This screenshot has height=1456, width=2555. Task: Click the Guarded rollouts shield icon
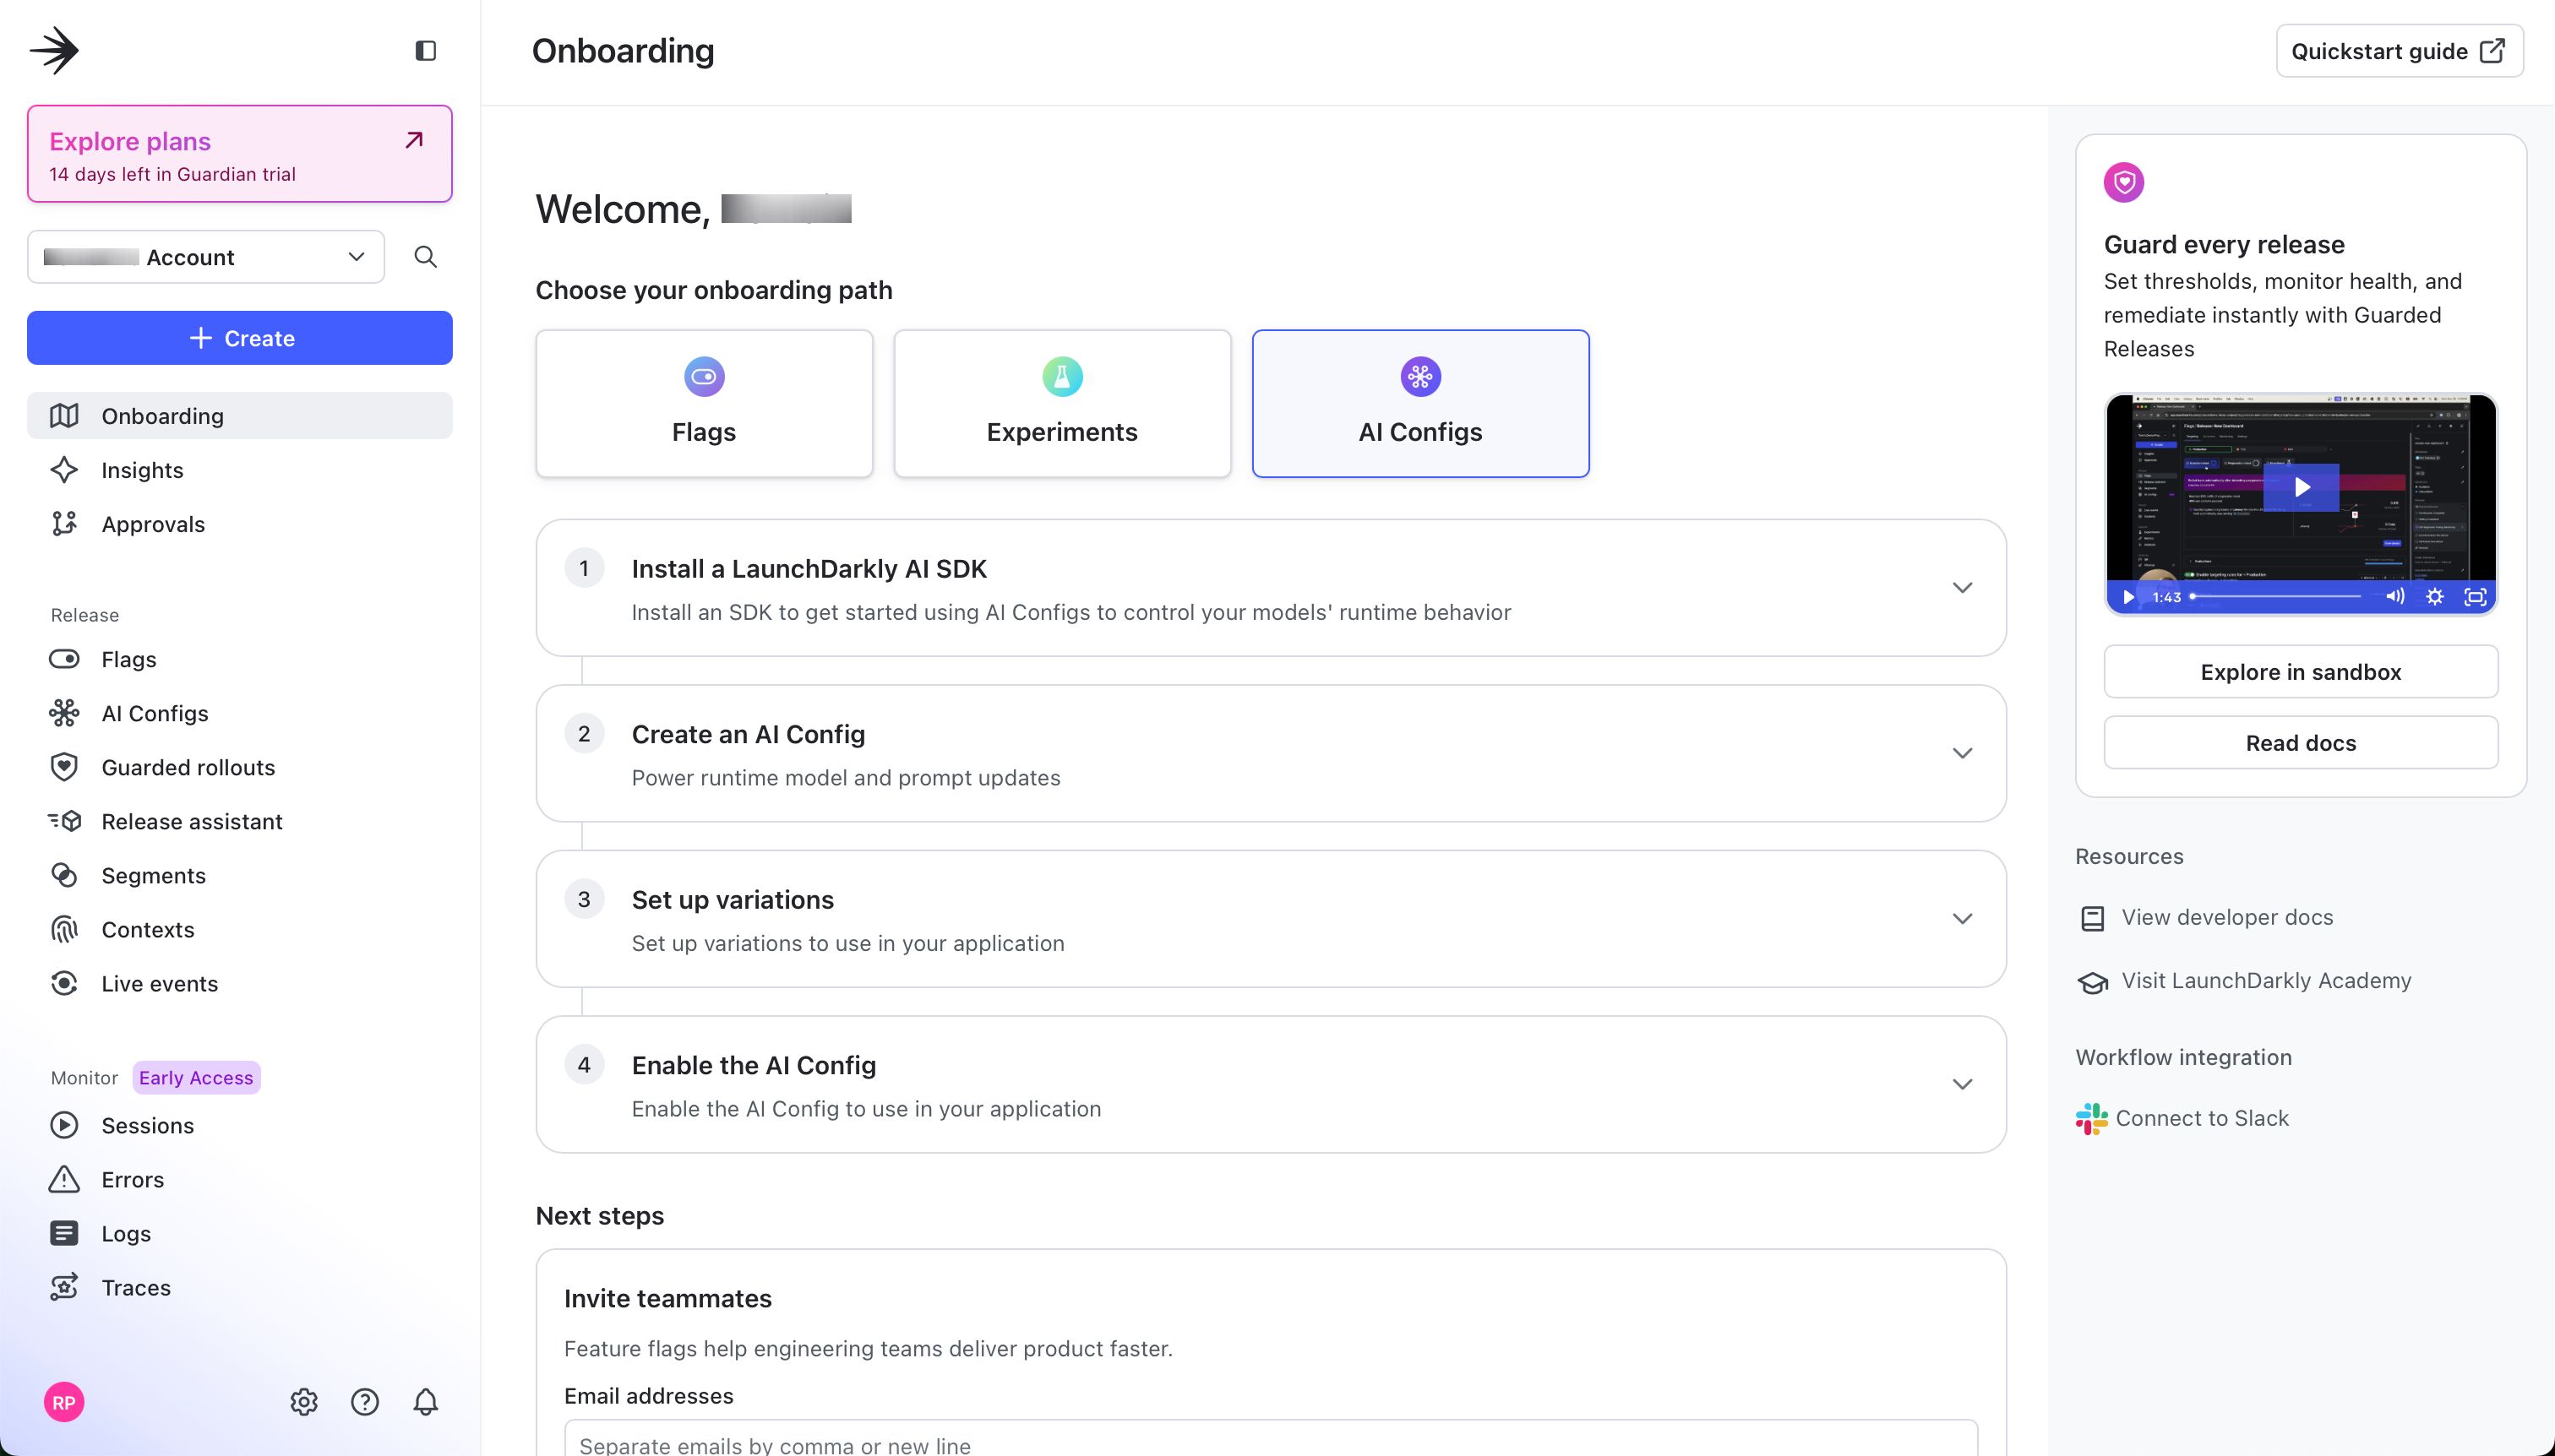(64, 767)
